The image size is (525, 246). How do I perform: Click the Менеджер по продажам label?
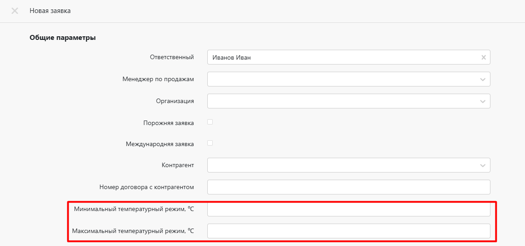(158, 79)
